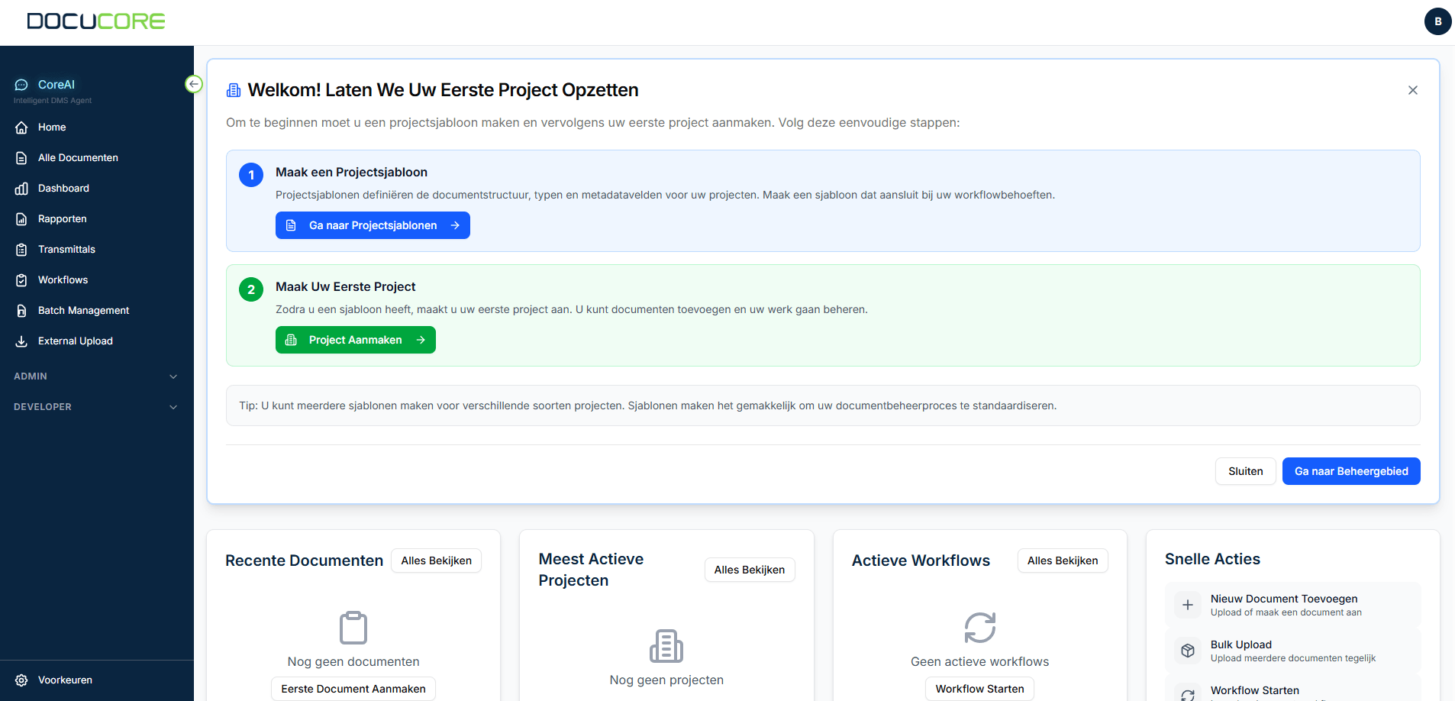Click Ga naar Beheergebied button
Image resolution: width=1455 pixels, height=701 pixels.
pos(1351,471)
